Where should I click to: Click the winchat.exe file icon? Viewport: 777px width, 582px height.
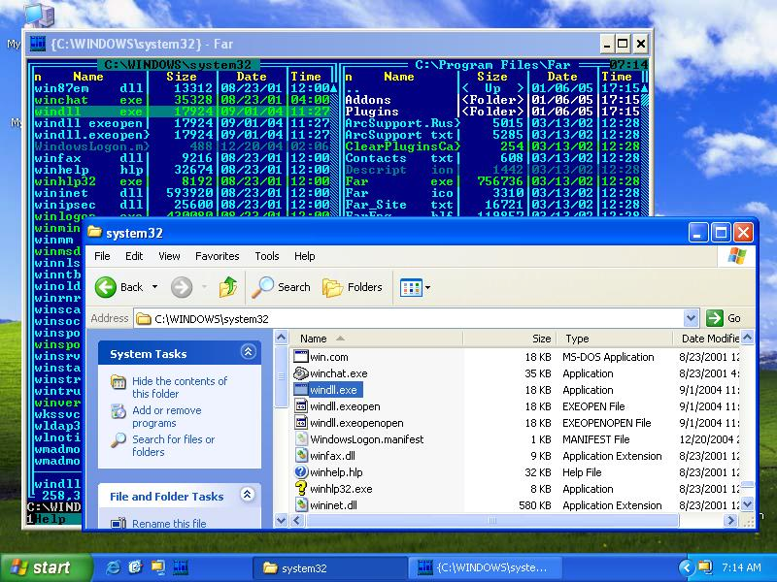point(301,373)
